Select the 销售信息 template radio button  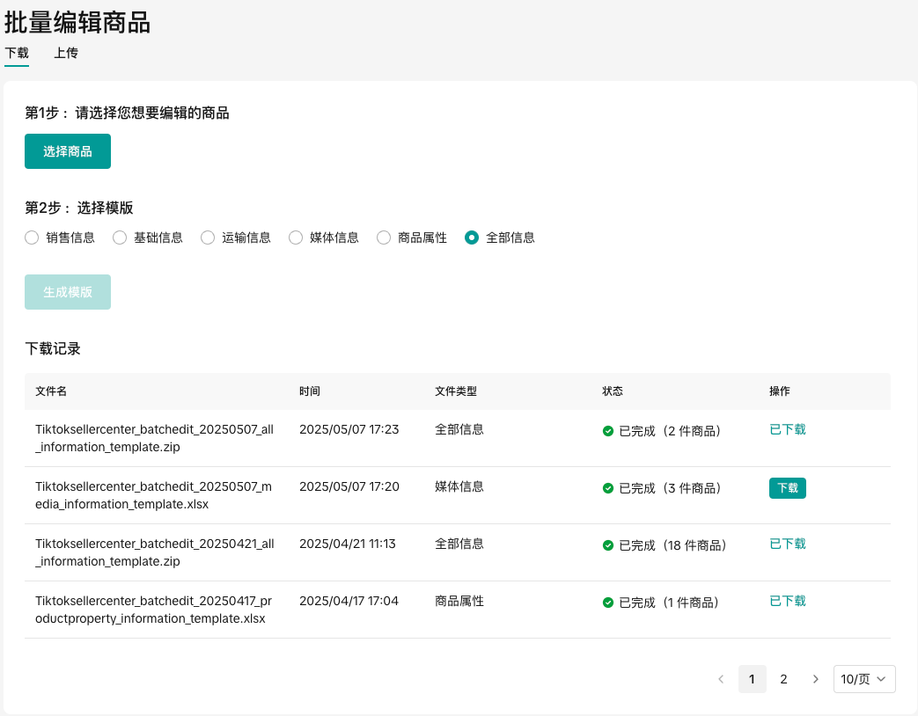point(32,237)
